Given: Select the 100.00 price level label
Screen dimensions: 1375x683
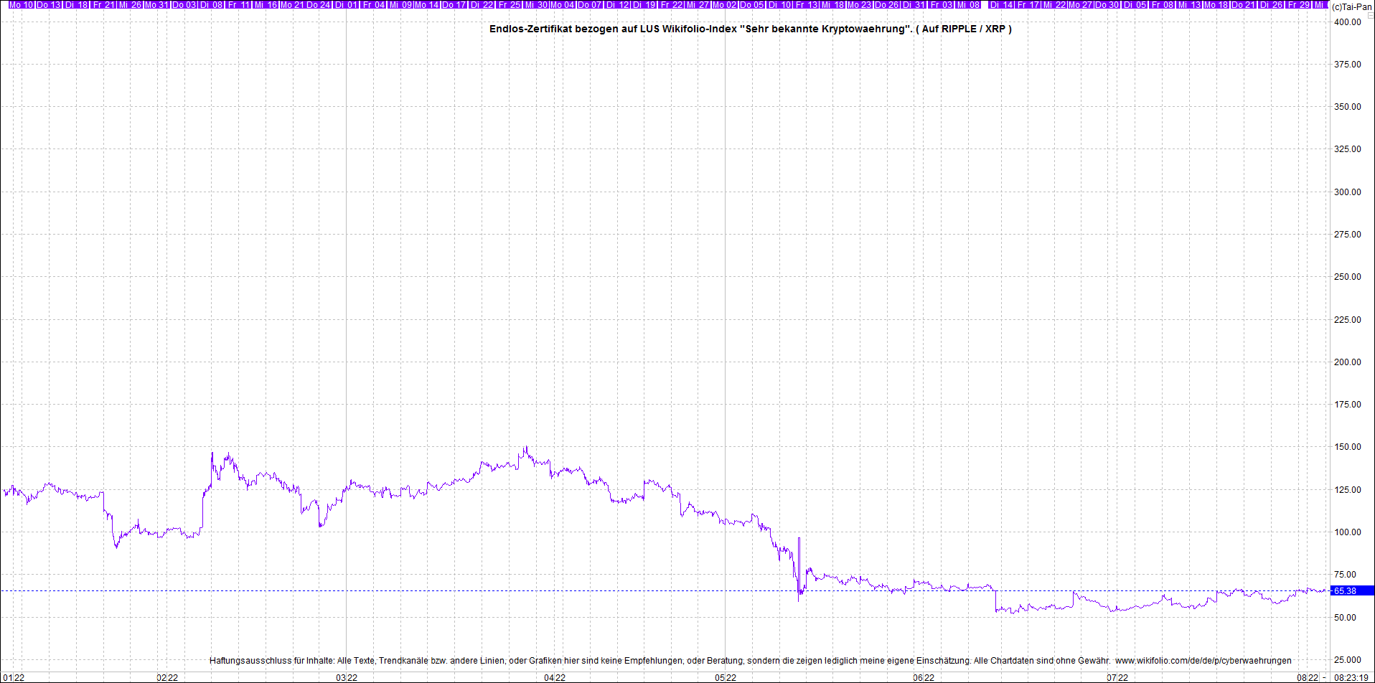Looking at the screenshot, I should click(1347, 532).
